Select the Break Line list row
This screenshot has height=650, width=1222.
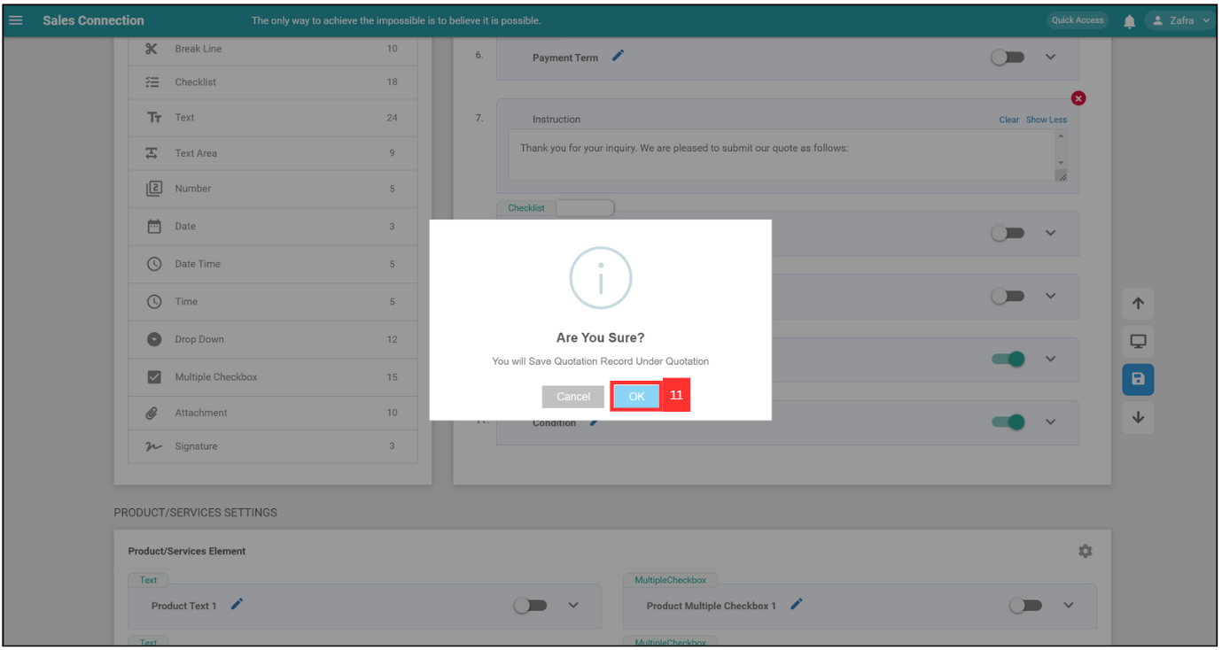pos(273,49)
